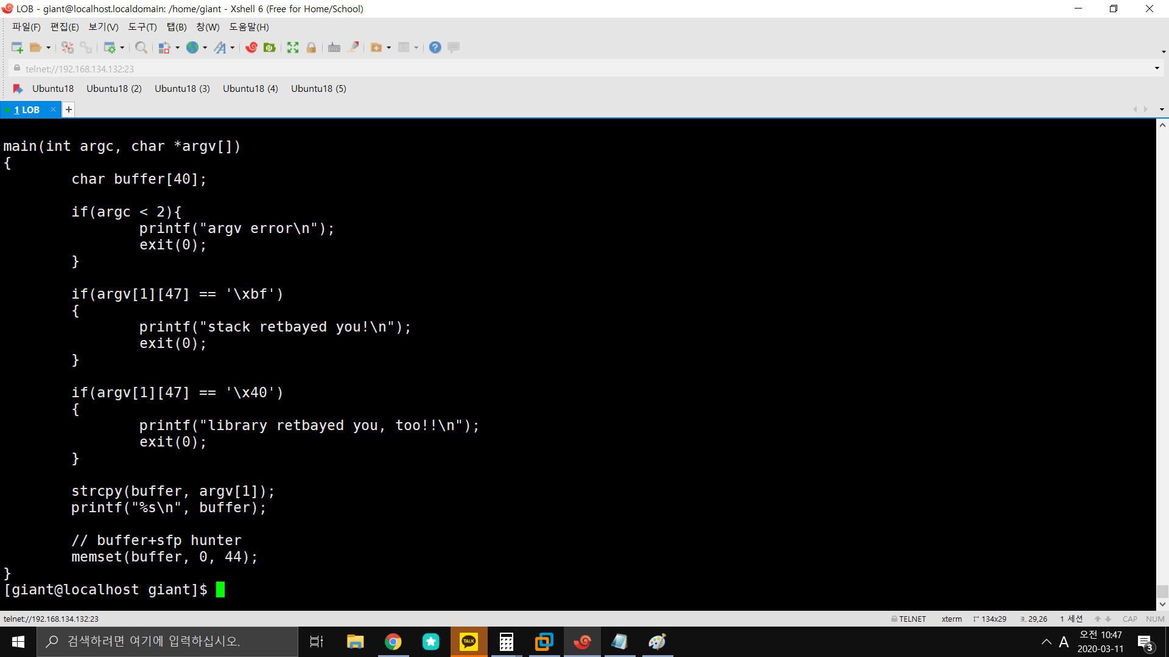Open the address bar history dropdown
This screenshot has width=1169, height=657.
(1157, 68)
